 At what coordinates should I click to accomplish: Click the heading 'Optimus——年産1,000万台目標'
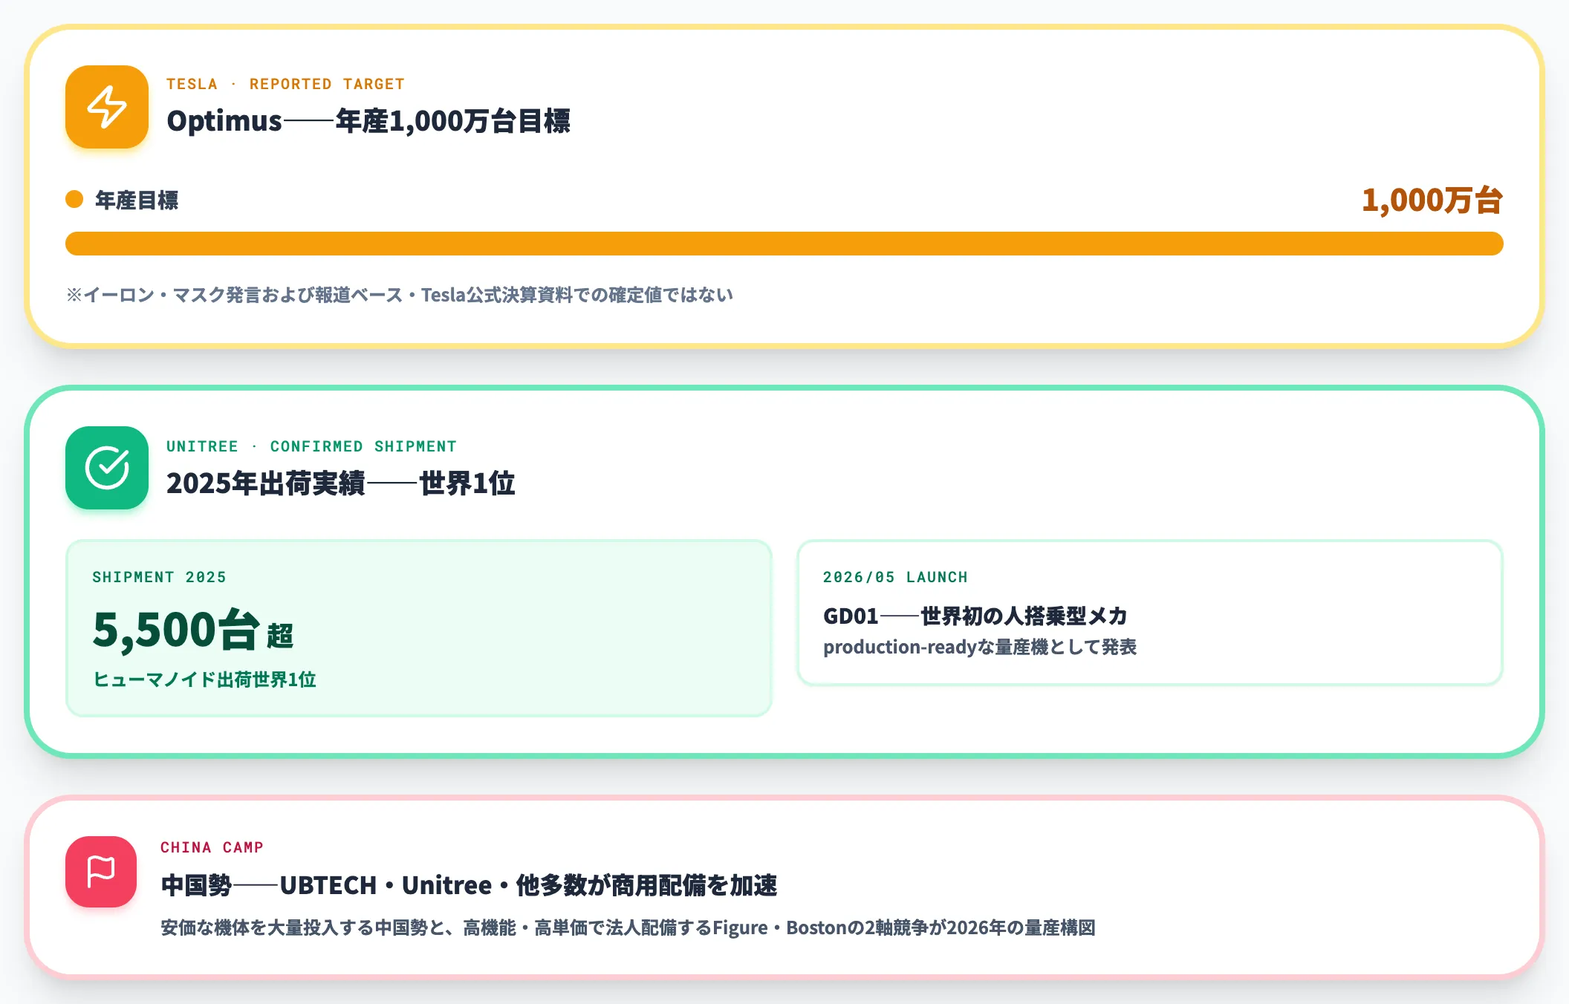[x=368, y=121]
